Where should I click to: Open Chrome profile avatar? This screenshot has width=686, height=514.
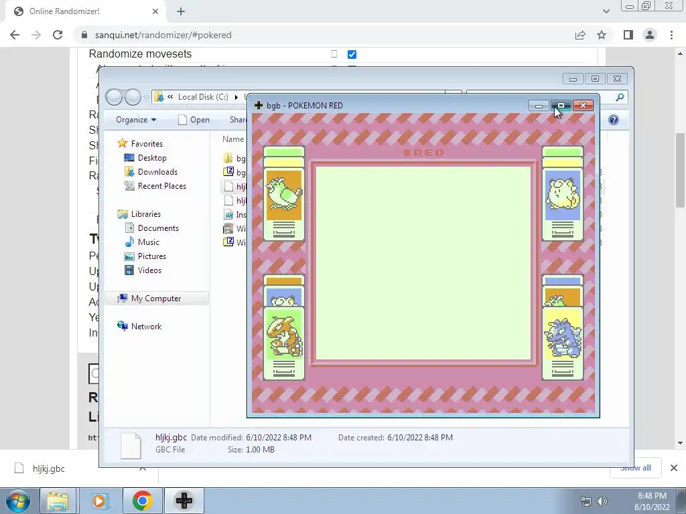click(x=650, y=35)
